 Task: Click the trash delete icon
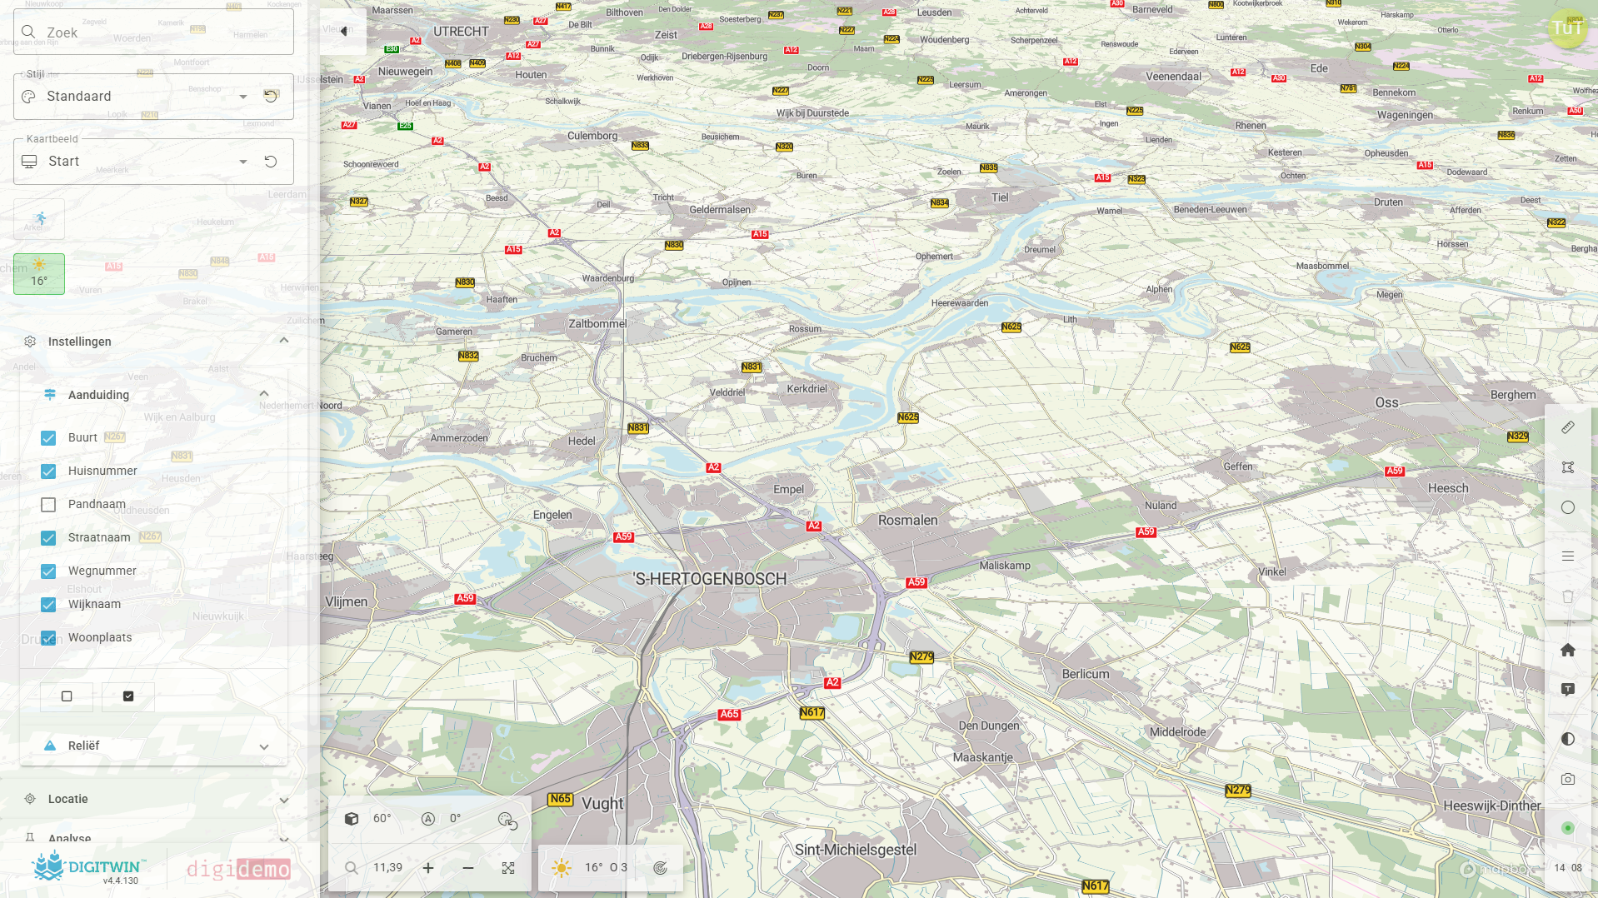(1568, 596)
